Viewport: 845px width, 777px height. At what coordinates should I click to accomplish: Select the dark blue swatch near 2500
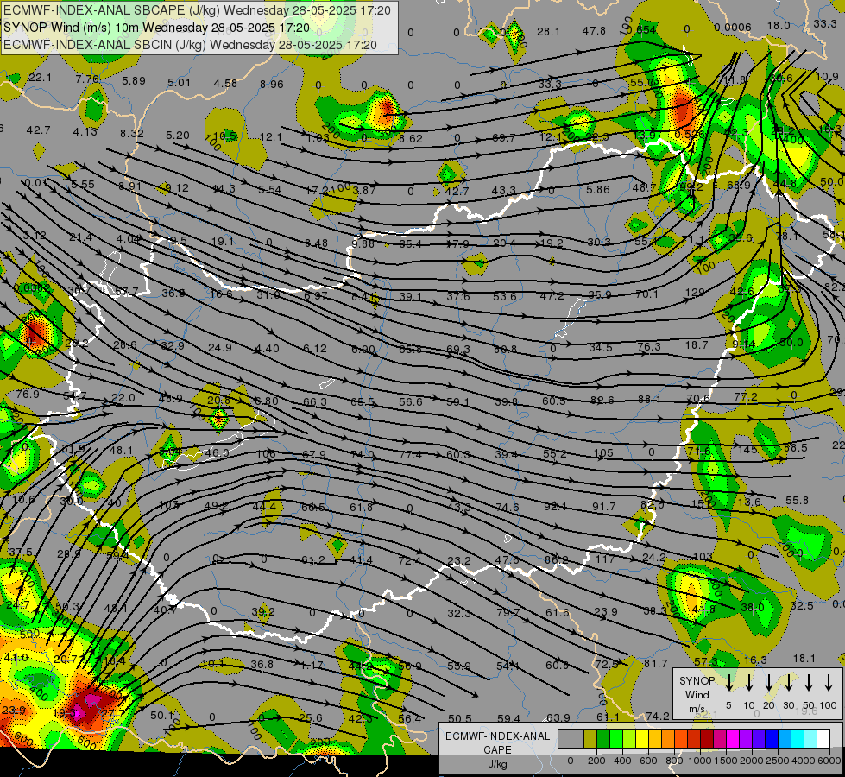(x=772, y=738)
